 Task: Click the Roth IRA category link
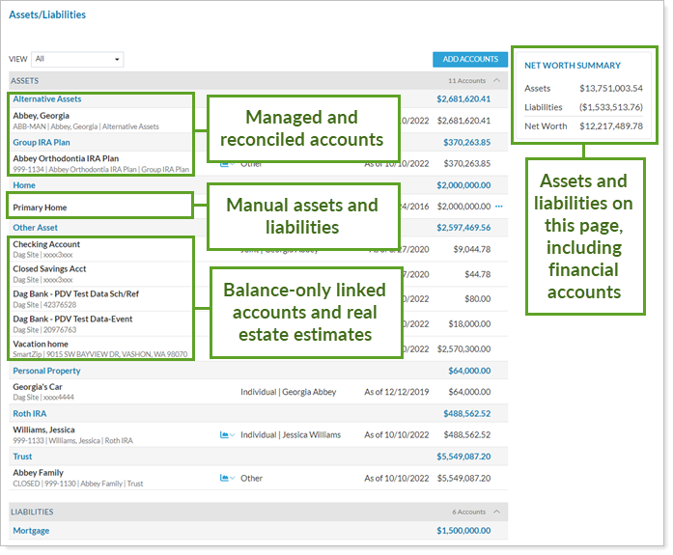tap(31, 413)
